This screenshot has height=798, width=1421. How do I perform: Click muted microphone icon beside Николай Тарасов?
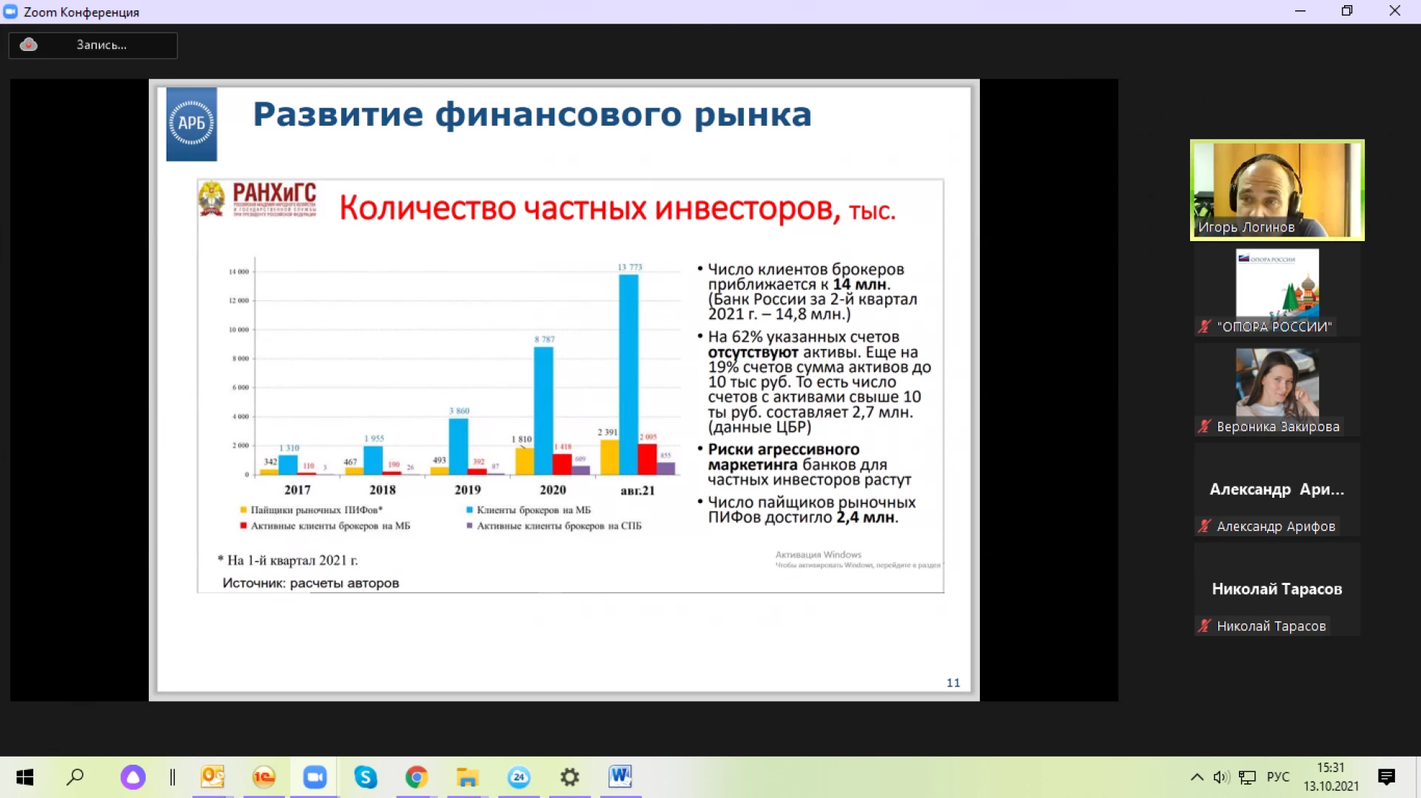(1204, 626)
